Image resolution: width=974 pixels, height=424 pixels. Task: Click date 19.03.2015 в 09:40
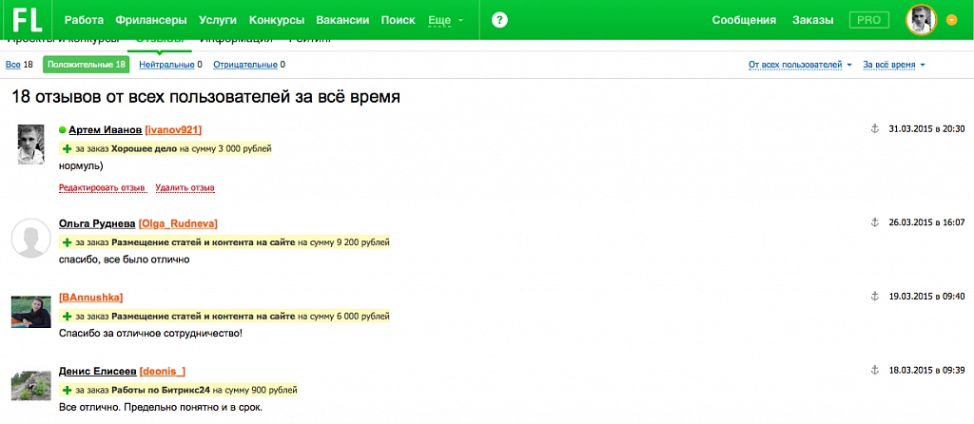tap(926, 296)
